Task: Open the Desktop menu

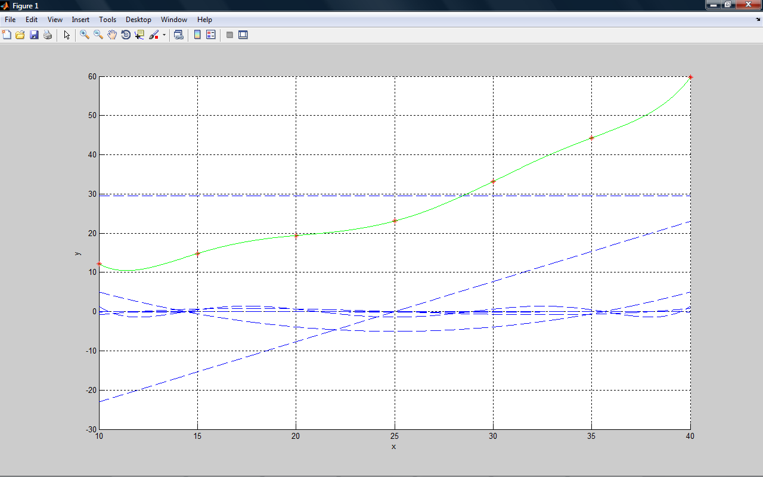Action: (138, 20)
